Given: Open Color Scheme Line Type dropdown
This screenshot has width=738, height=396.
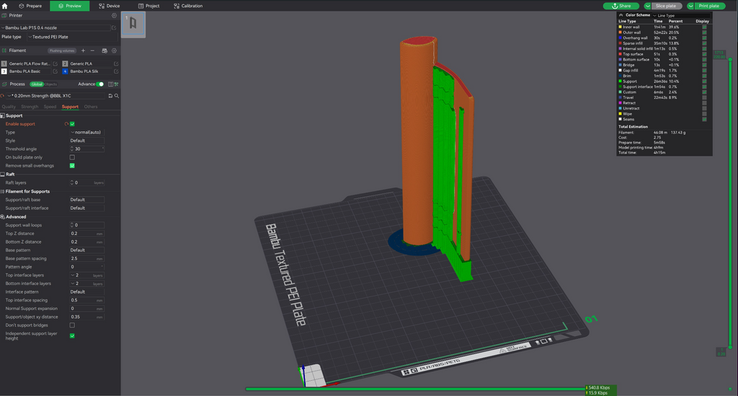Looking at the screenshot, I should click(680, 16).
